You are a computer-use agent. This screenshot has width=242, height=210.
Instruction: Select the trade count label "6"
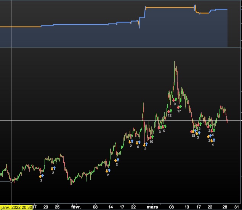click(138, 147)
